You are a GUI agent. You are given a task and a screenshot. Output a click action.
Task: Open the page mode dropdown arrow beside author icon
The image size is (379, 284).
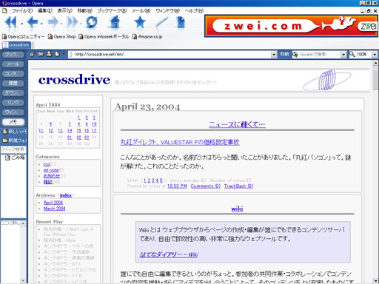pyautogui.click(x=64, y=54)
